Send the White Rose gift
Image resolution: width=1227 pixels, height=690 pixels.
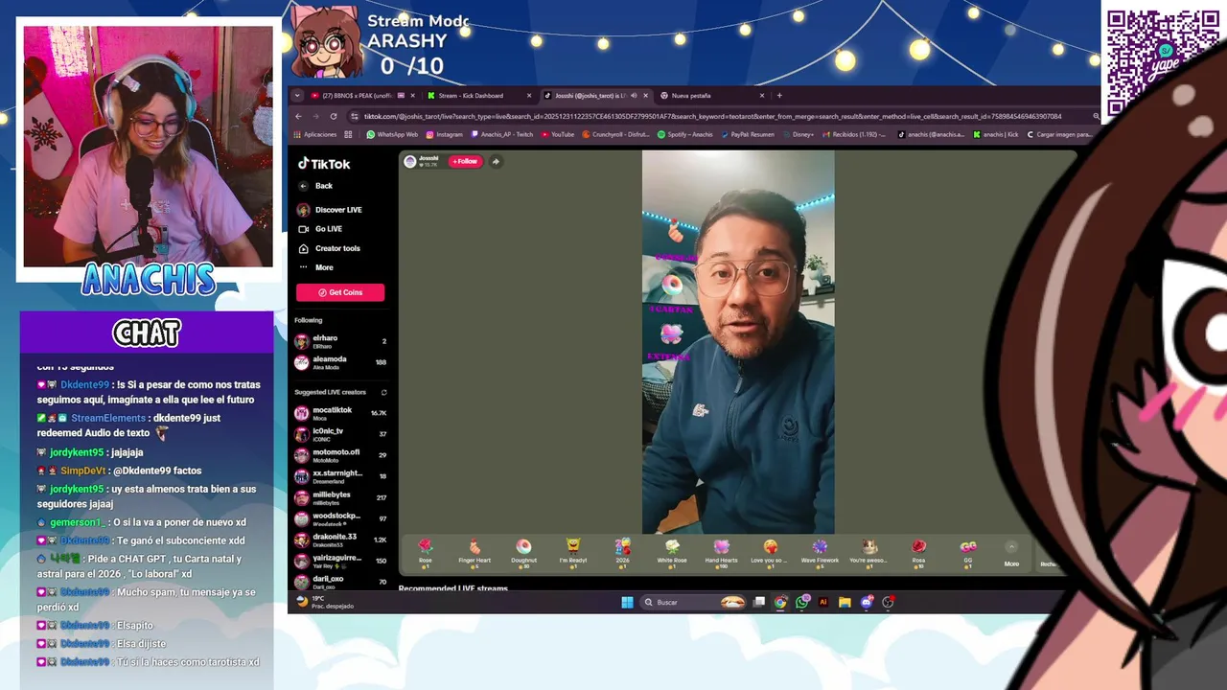point(672,553)
